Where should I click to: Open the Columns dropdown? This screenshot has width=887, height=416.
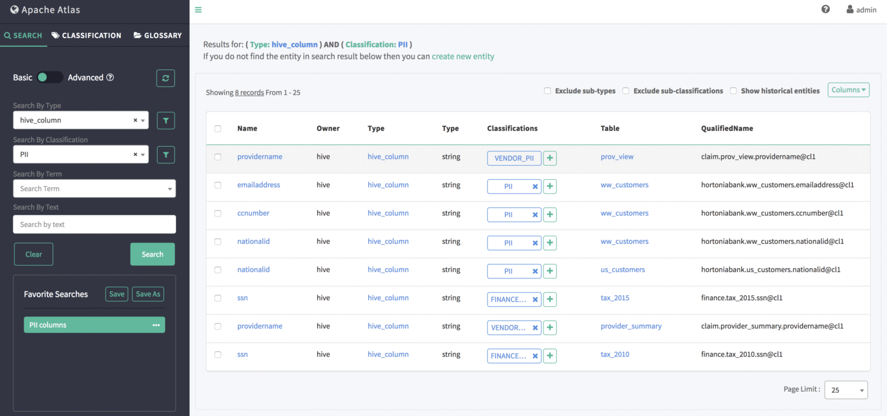pyautogui.click(x=848, y=90)
